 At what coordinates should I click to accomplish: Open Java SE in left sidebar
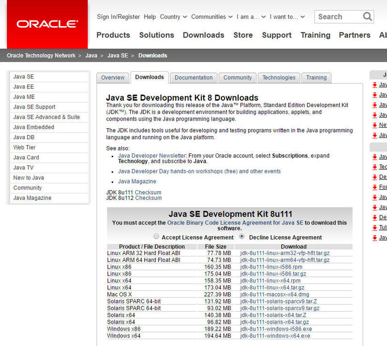coord(49,77)
